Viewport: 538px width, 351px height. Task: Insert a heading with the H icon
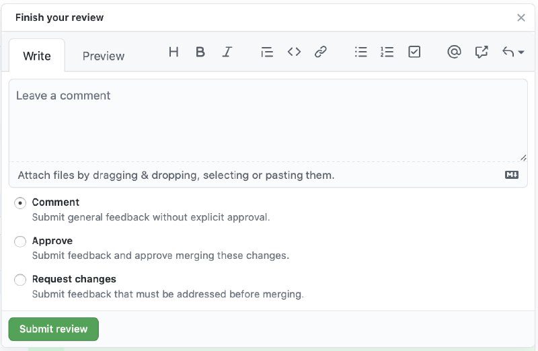pyautogui.click(x=174, y=52)
